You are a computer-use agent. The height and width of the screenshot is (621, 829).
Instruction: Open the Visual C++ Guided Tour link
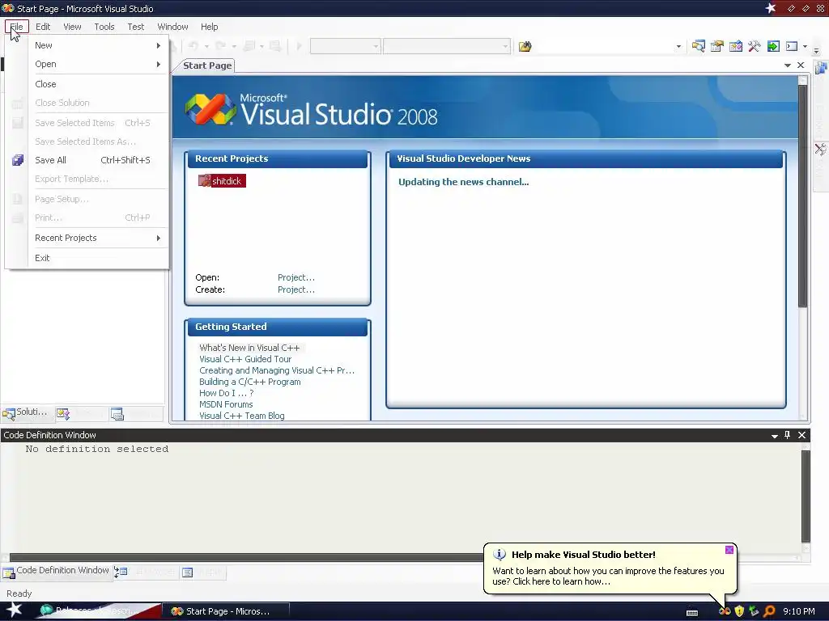[x=245, y=359]
